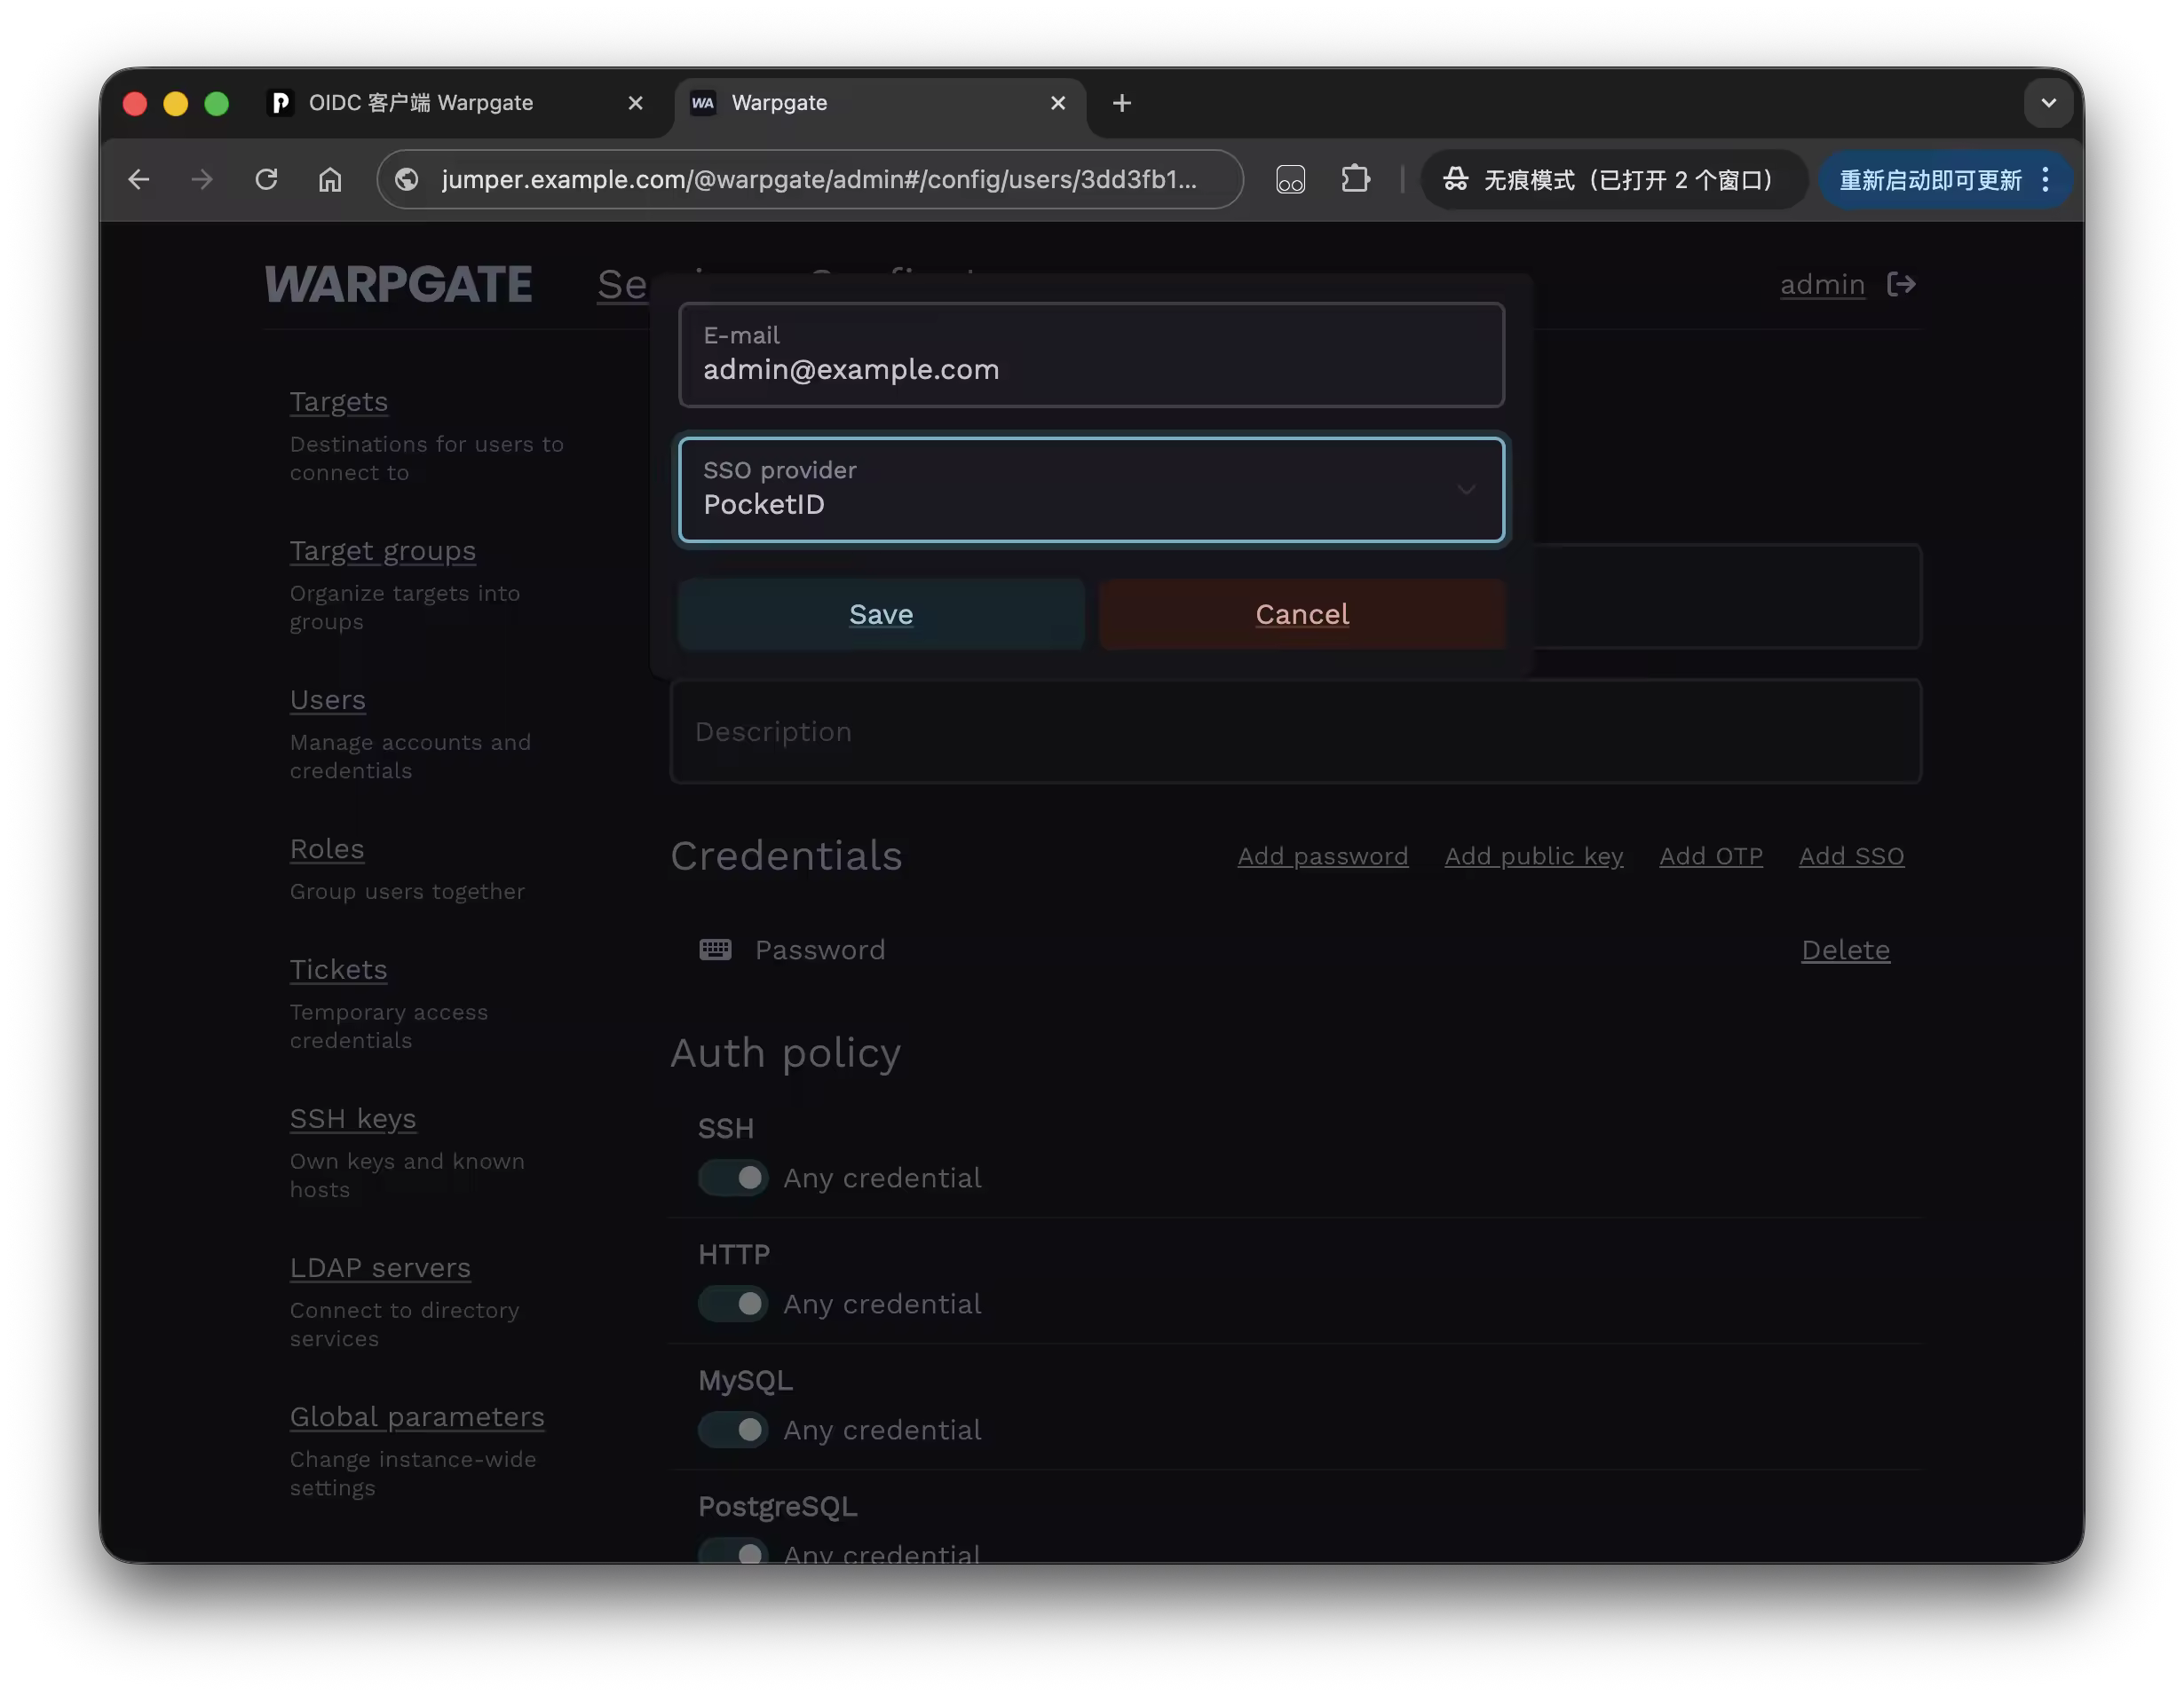The width and height of the screenshot is (2184, 1695).
Task: Click the keyboard icon beside Password
Action: tap(715, 950)
